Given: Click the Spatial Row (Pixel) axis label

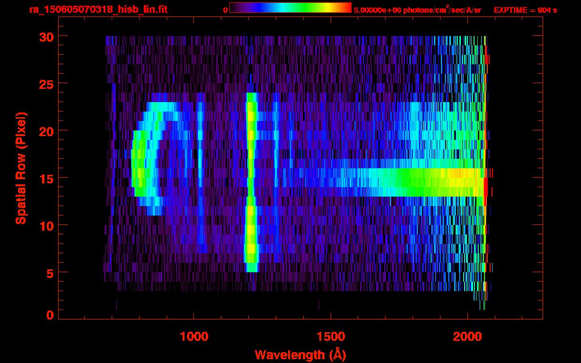Looking at the screenshot, I should tap(21, 168).
